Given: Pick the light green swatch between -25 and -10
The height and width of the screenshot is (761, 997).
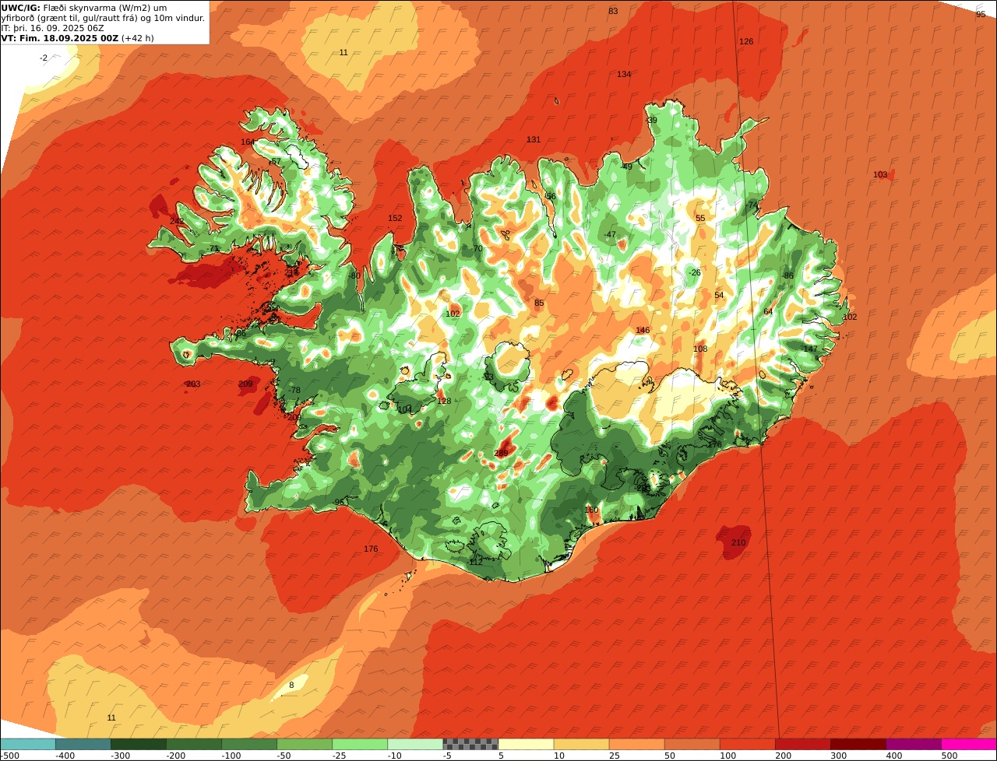Looking at the screenshot, I should (360, 744).
